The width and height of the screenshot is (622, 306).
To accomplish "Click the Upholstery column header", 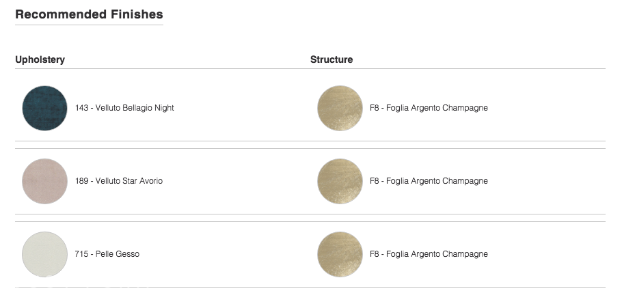I will tap(40, 59).
